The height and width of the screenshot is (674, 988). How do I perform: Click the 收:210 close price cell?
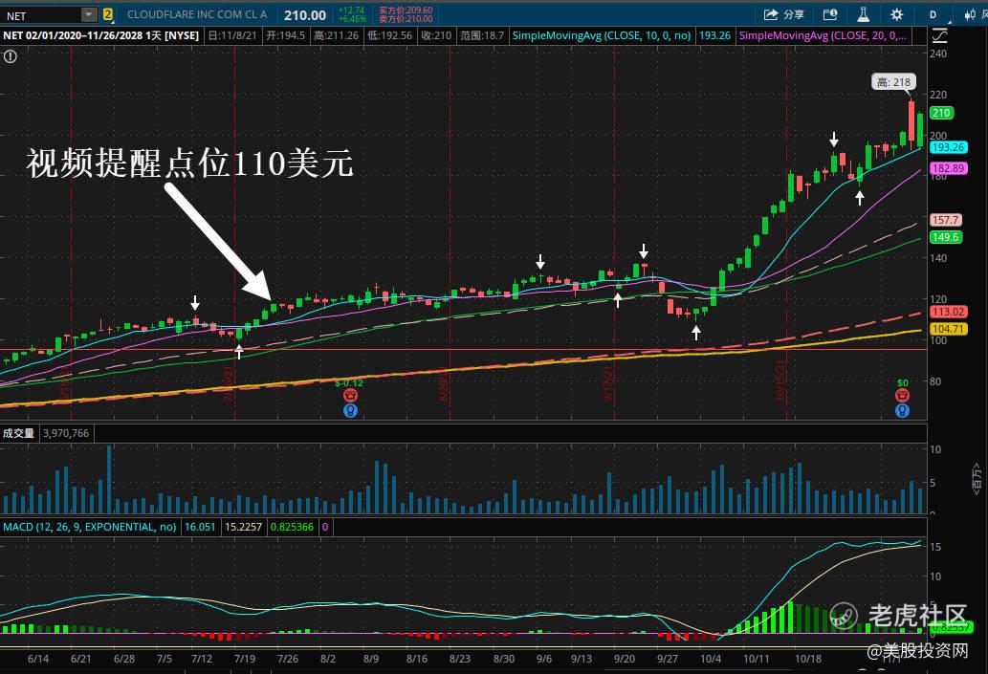pyautogui.click(x=436, y=35)
